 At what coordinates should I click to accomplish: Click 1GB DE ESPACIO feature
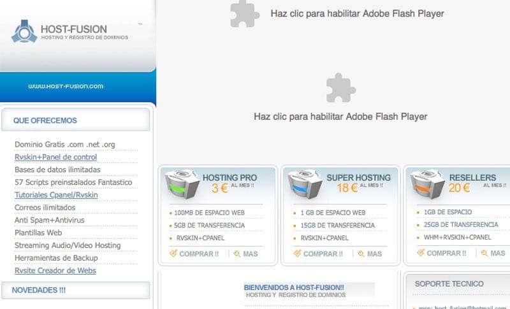[x=448, y=212]
